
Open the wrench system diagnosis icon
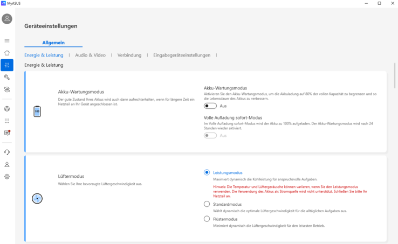coord(7,77)
